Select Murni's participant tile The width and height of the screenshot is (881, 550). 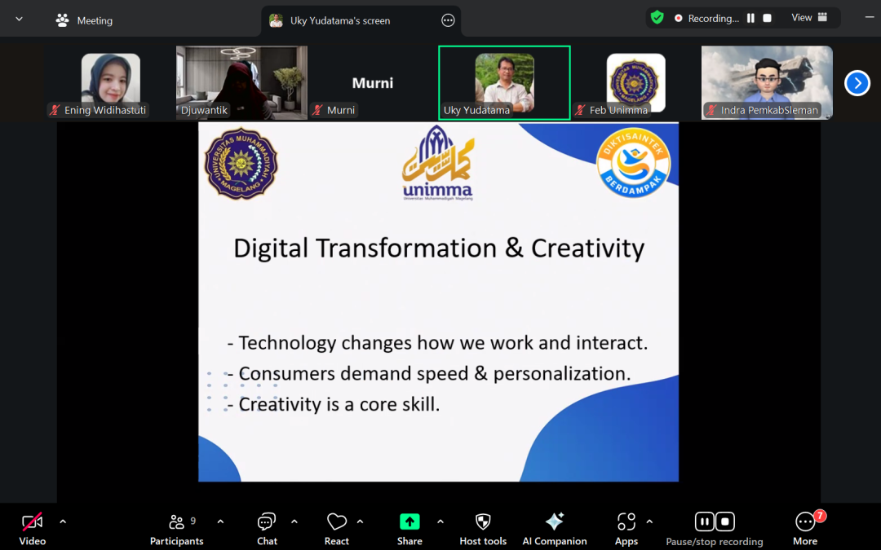click(x=373, y=82)
